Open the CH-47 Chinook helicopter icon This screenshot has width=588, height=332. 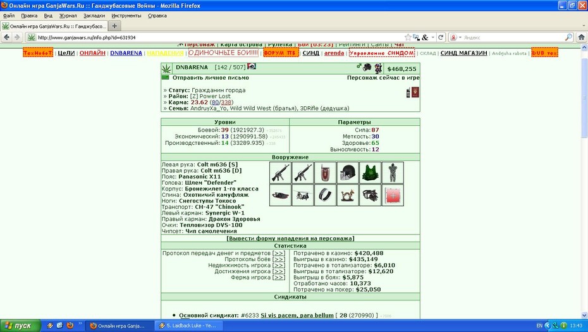pos(303,195)
